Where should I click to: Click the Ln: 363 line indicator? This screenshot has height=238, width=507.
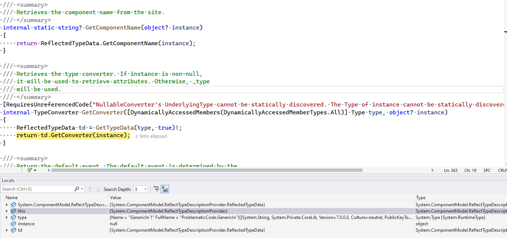point(450,170)
